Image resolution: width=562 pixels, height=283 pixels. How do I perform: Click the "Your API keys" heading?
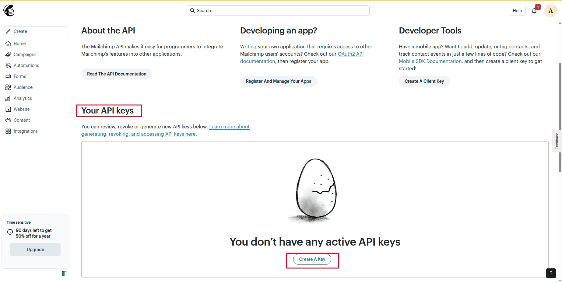coord(107,111)
